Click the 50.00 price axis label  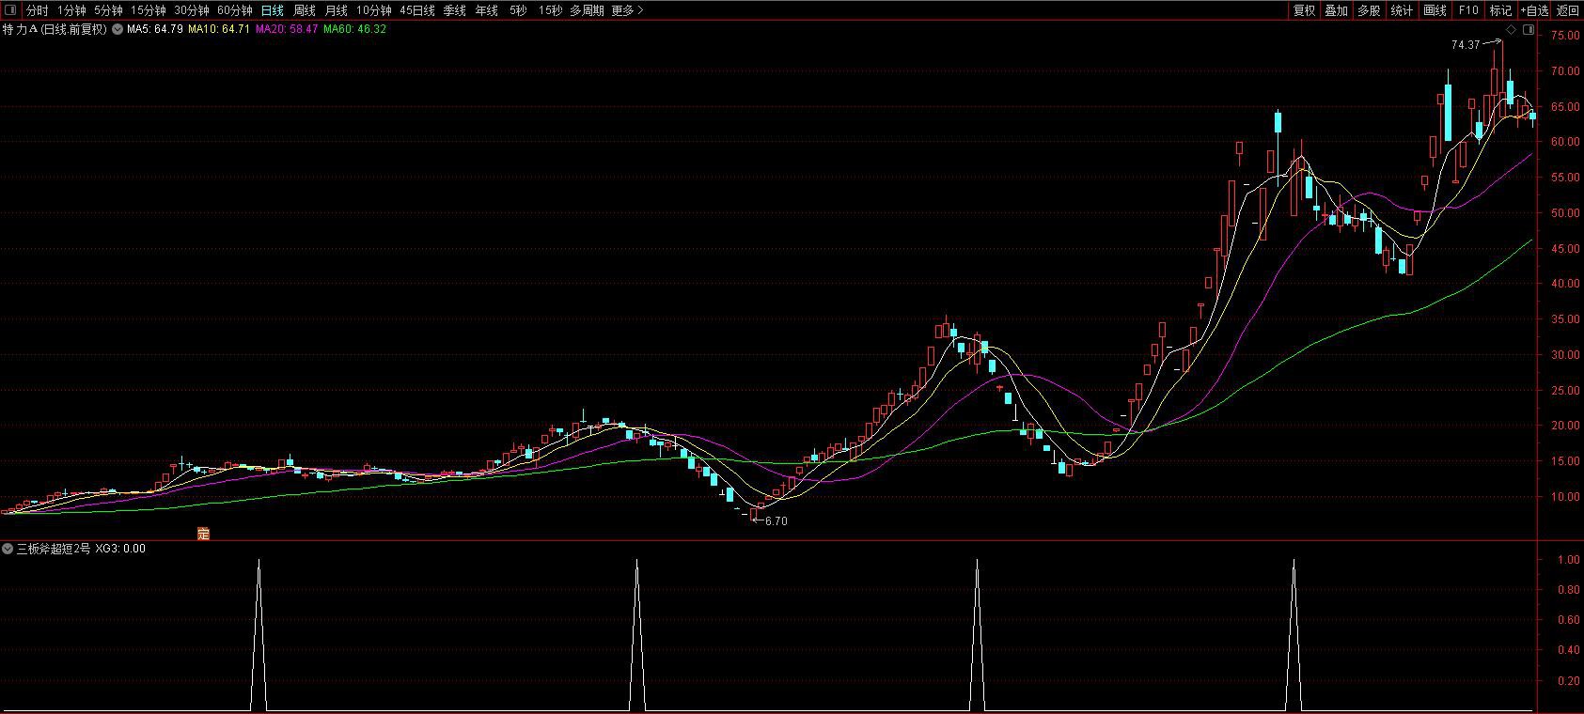[x=1565, y=213]
